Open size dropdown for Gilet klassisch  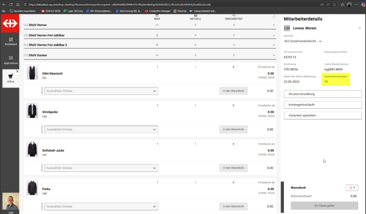(101, 91)
